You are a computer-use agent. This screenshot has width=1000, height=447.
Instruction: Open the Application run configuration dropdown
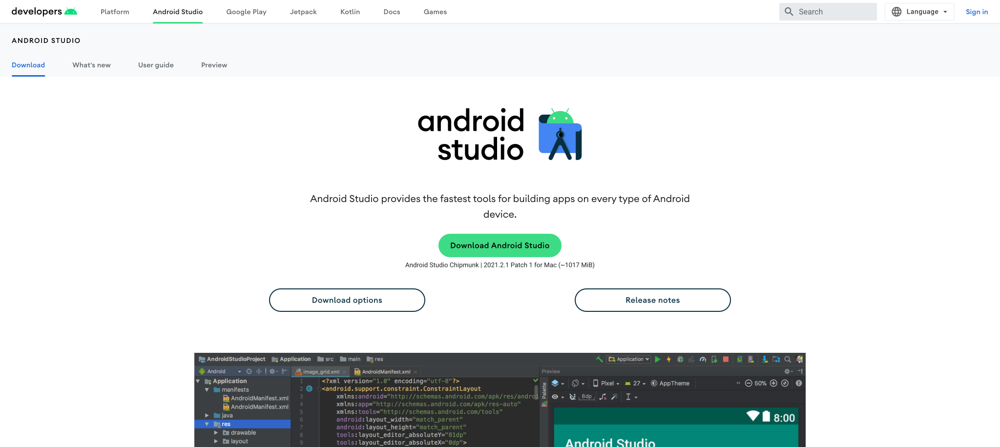[x=629, y=359]
